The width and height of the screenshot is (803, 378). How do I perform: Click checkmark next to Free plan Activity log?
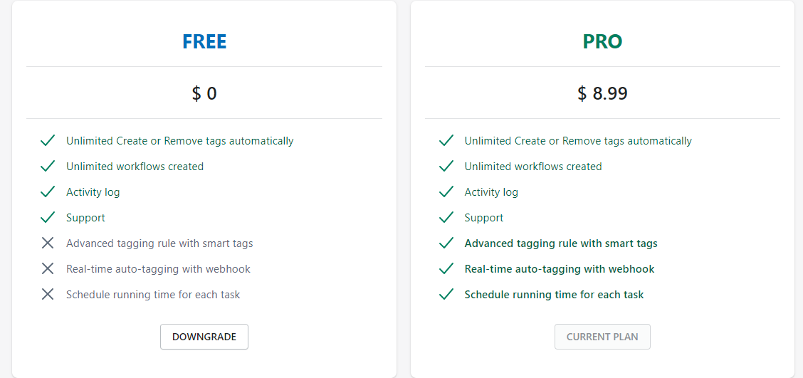tap(48, 192)
